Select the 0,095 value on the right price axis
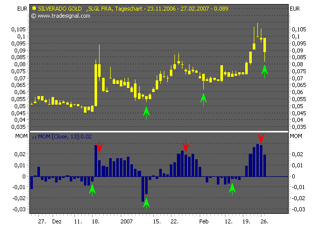 pyautogui.click(x=299, y=43)
